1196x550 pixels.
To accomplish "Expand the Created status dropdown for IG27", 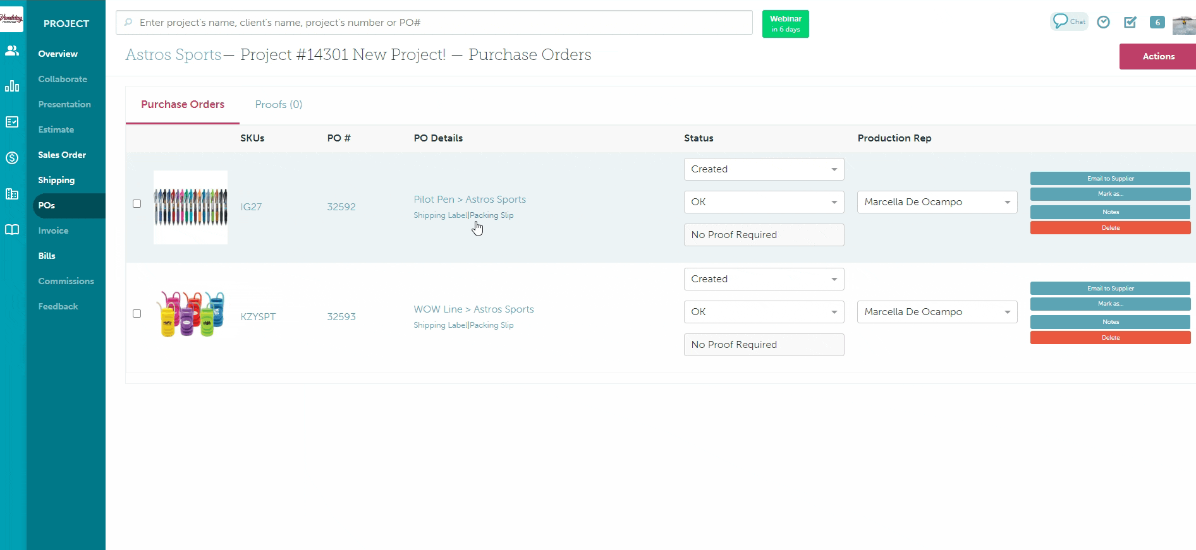I will pyautogui.click(x=764, y=169).
